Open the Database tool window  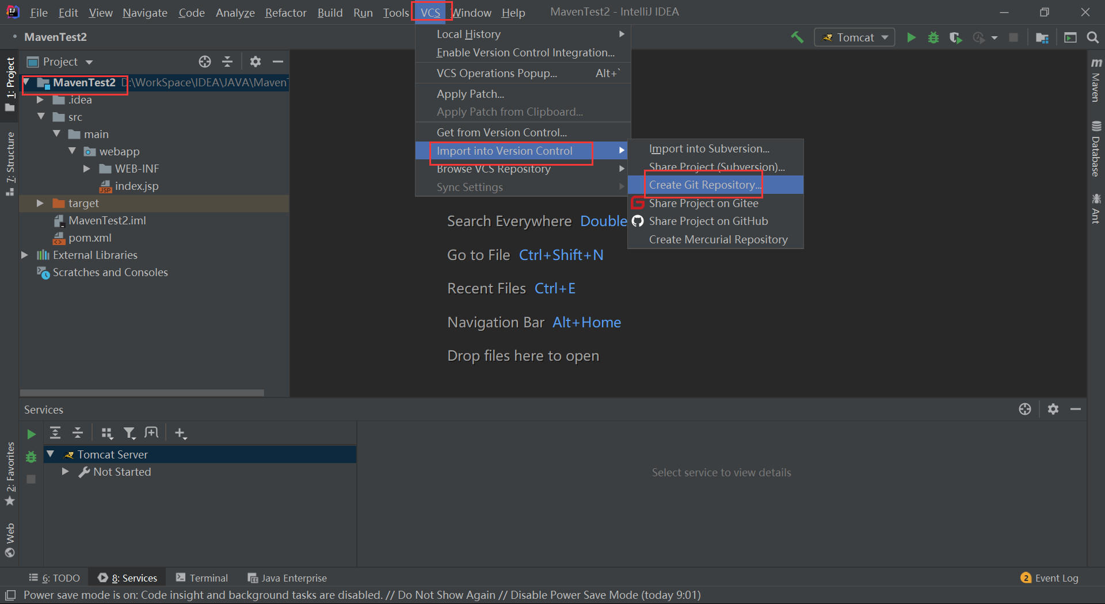[1096, 148]
